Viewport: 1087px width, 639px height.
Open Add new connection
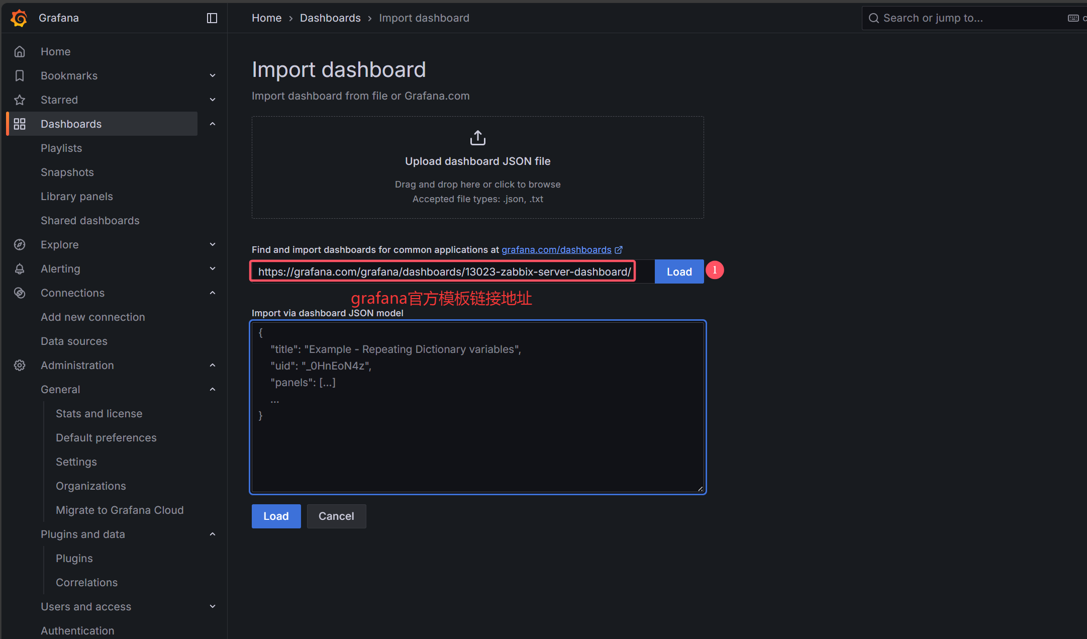93,317
